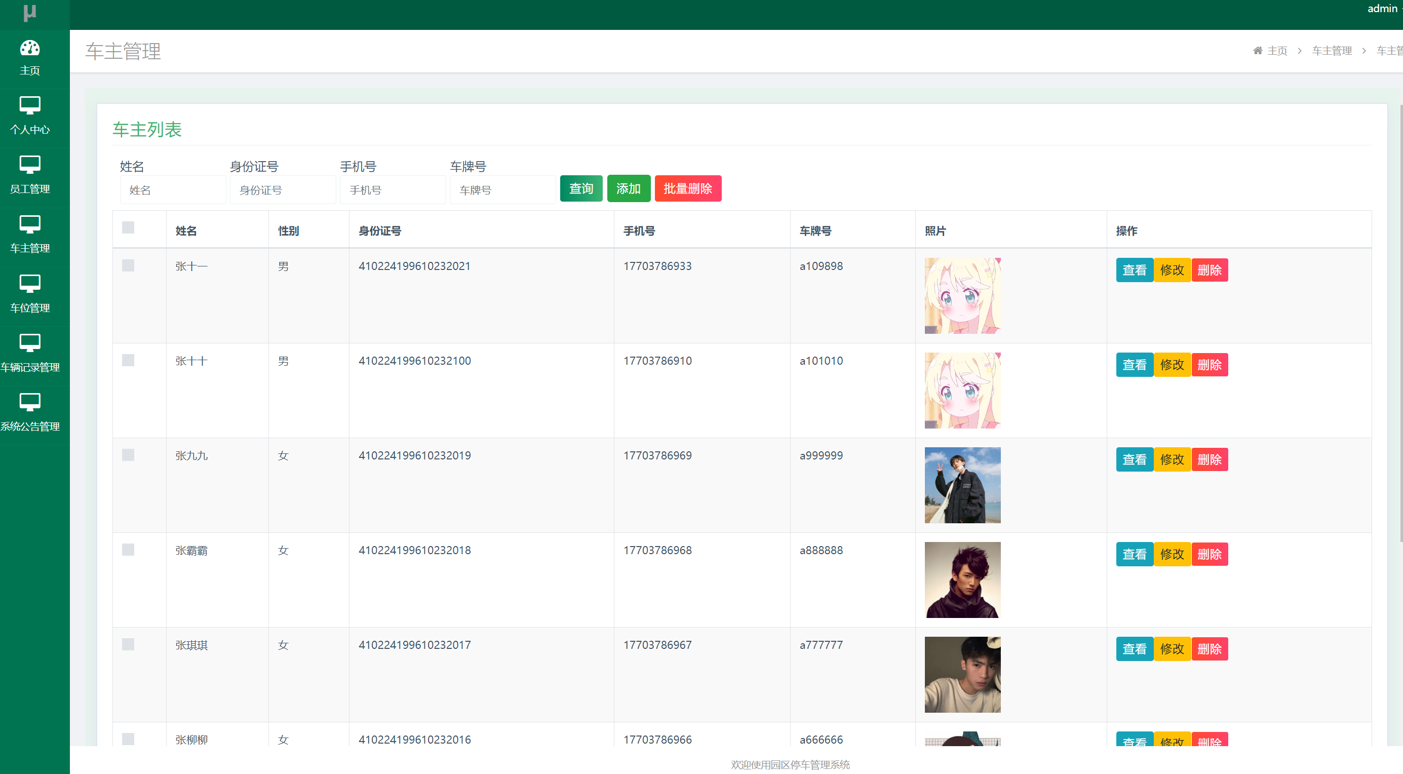Click 修改 for 张霸霸
Screen dimensions: 1403x774
point(1172,555)
